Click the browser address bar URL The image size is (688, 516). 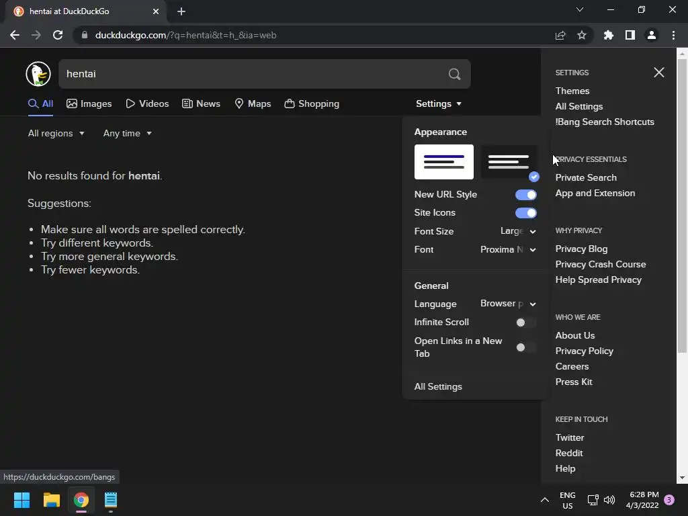(x=185, y=35)
